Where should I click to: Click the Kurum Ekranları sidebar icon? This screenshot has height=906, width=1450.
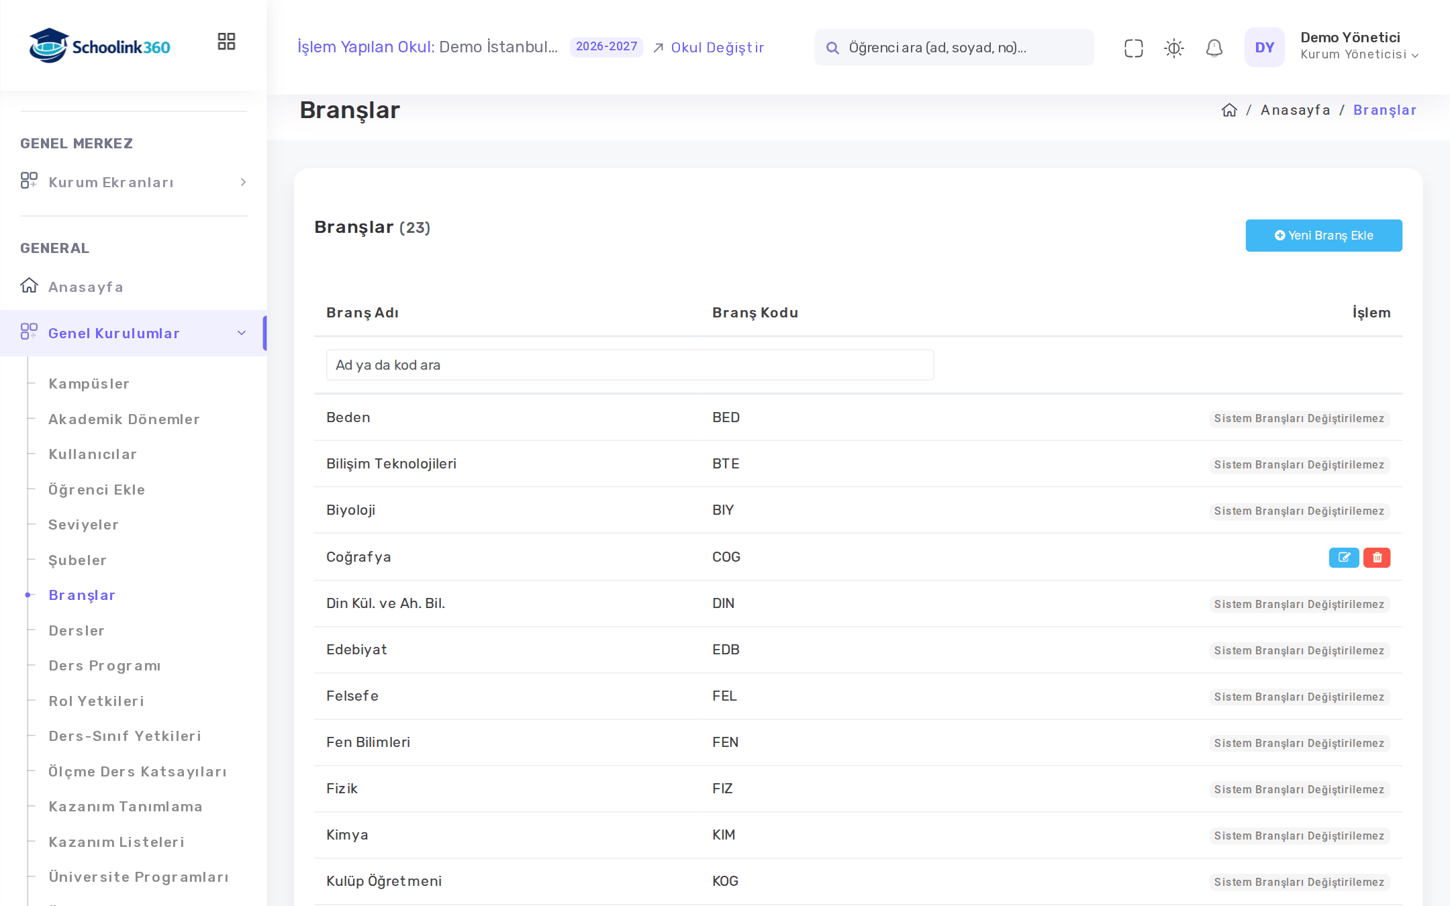click(29, 181)
